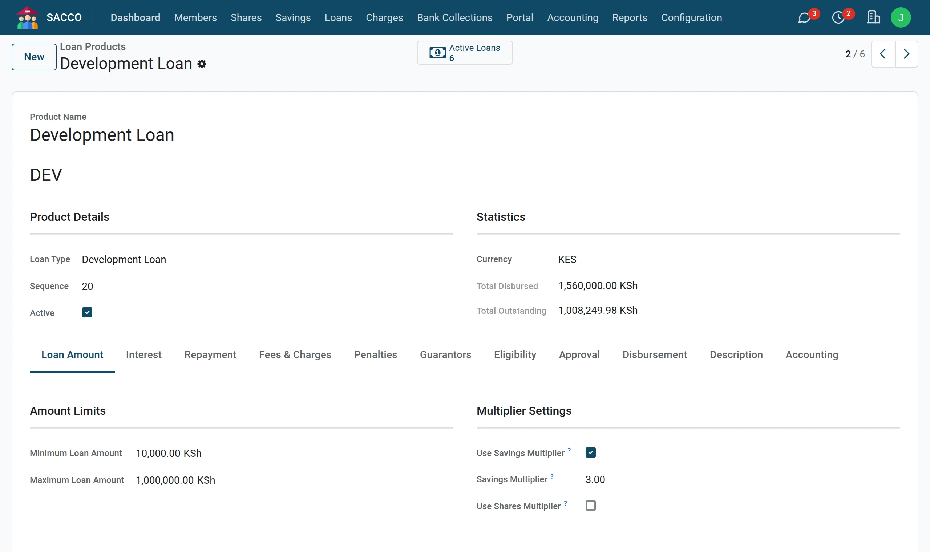
Task: Click the SACCO app logo icon
Action: click(27, 17)
